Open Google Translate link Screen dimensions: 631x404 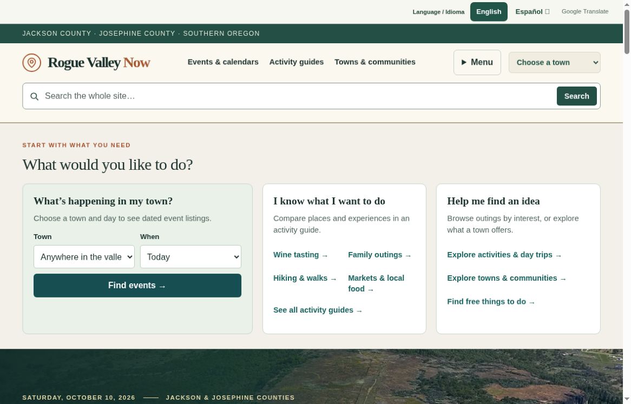(584, 11)
